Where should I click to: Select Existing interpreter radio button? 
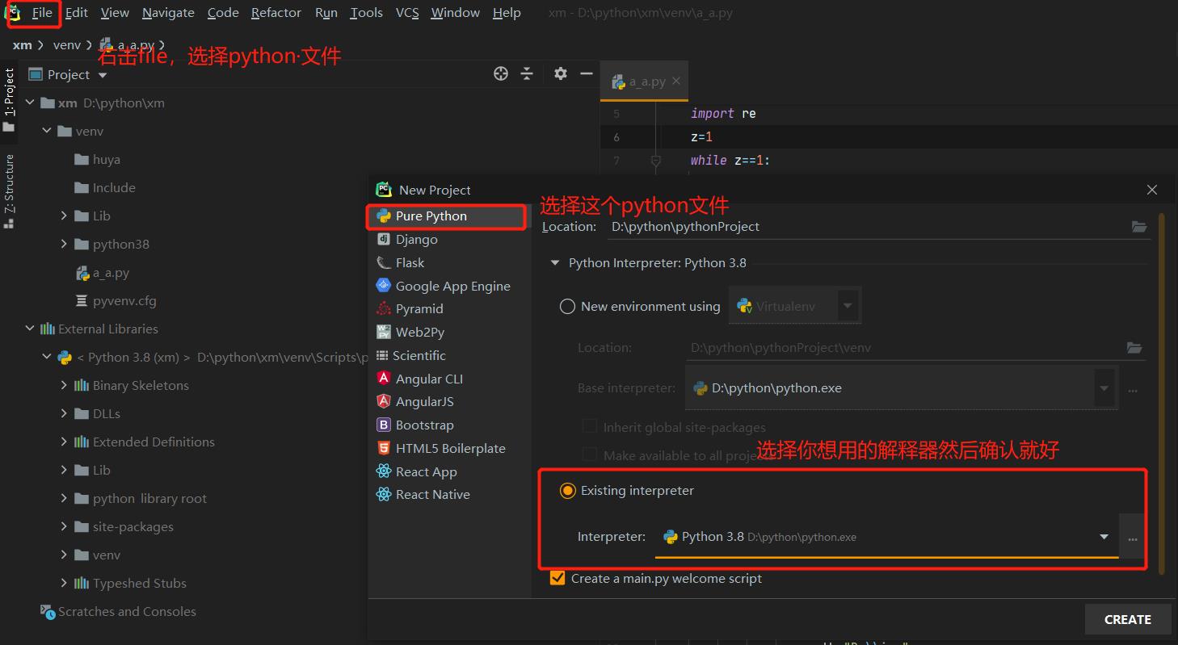pos(567,491)
